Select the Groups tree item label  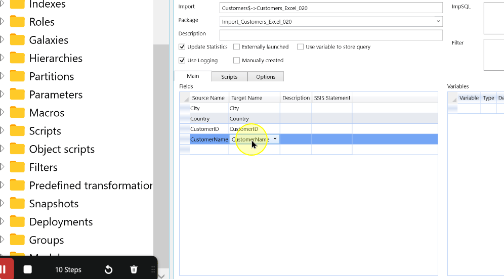point(46,240)
